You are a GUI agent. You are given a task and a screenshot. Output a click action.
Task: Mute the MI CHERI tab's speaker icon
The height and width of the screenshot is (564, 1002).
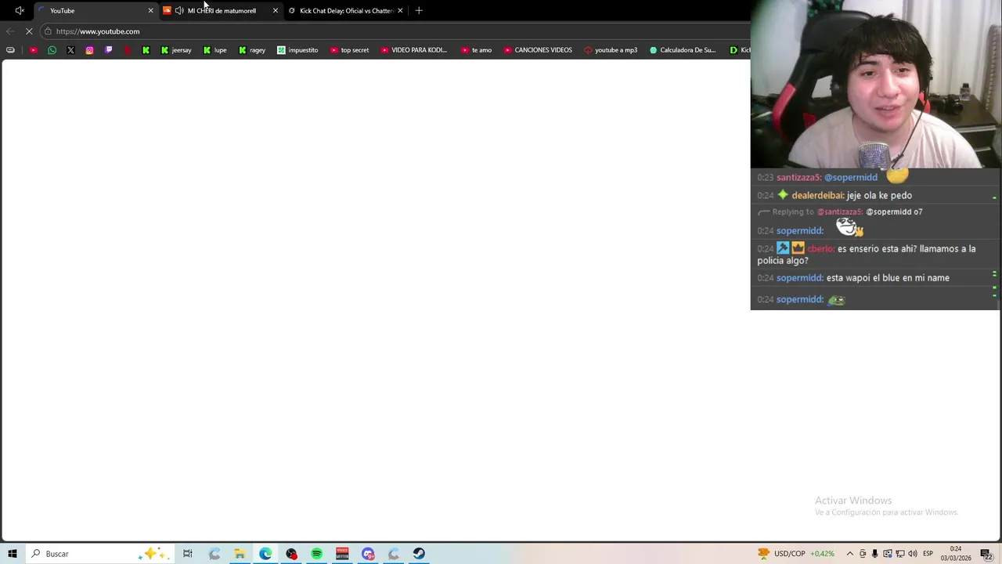point(179,11)
